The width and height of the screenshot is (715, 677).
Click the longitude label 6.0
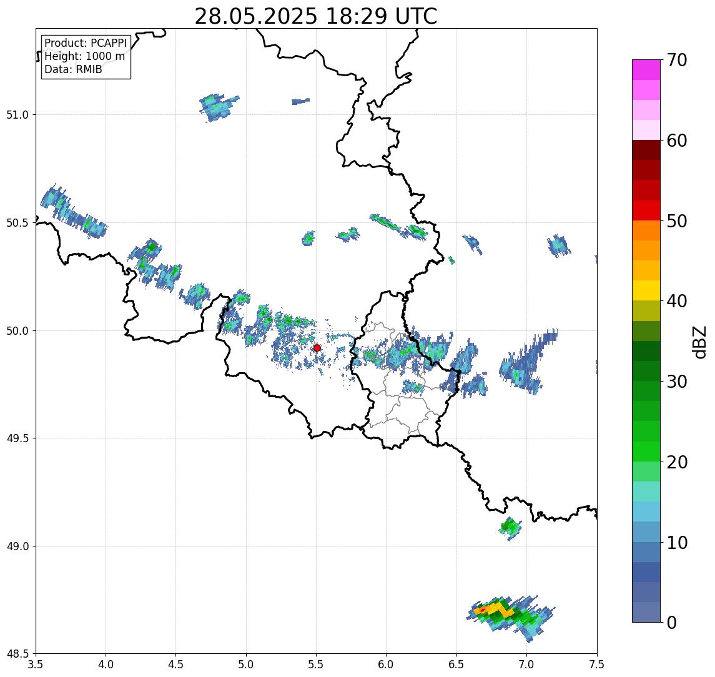(387, 665)
